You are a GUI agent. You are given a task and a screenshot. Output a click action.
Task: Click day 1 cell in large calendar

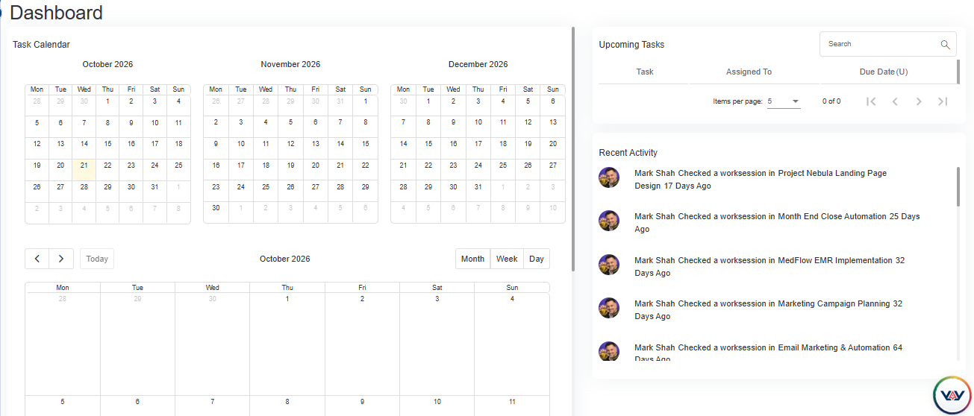[287, 344]
